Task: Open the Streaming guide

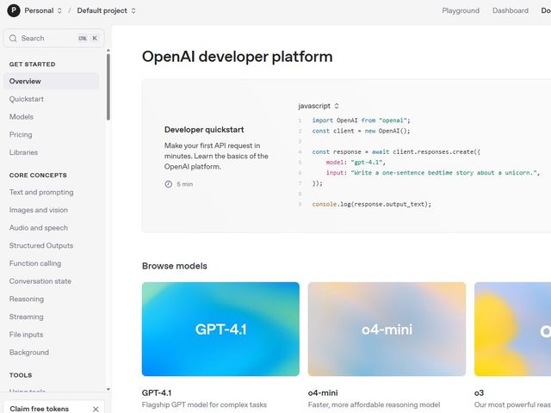Action: (x=27, y=317)
